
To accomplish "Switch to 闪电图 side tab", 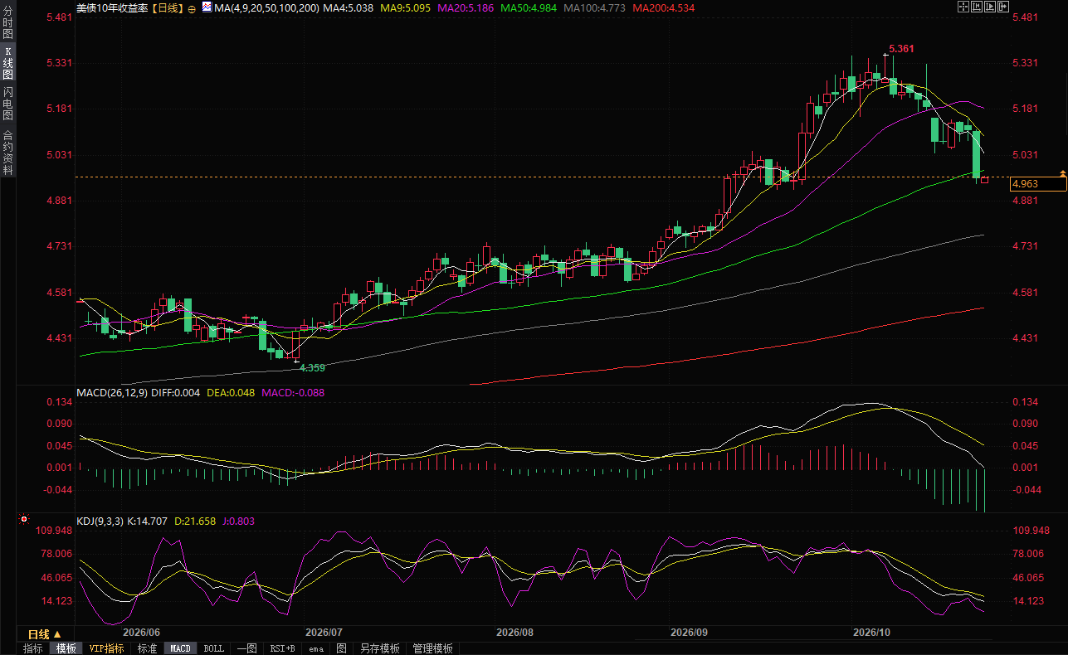I will [x=7, y=103].
